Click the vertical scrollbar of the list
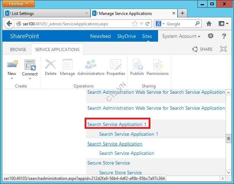Viewport: 234px width, 184px height. (228, 139)
